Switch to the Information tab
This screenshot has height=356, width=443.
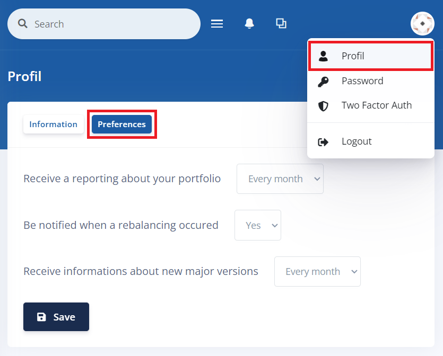(x=53, y=124)
